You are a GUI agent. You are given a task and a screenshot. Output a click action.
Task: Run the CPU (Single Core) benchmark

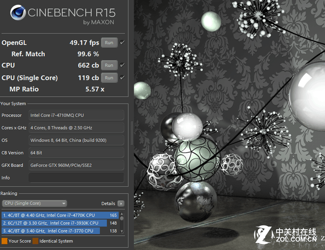pyautogui.click(x=109, y=78)
